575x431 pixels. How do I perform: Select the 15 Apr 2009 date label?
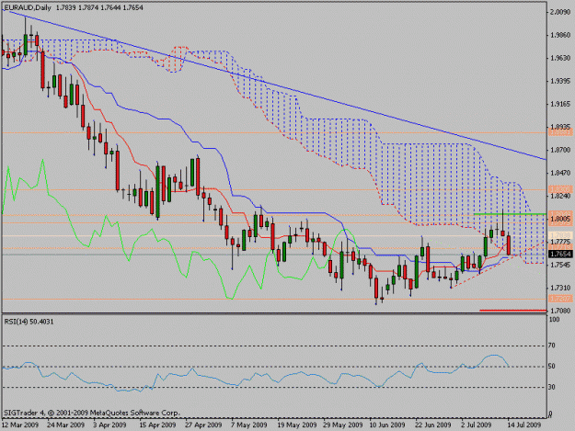[x=157, y=425]
